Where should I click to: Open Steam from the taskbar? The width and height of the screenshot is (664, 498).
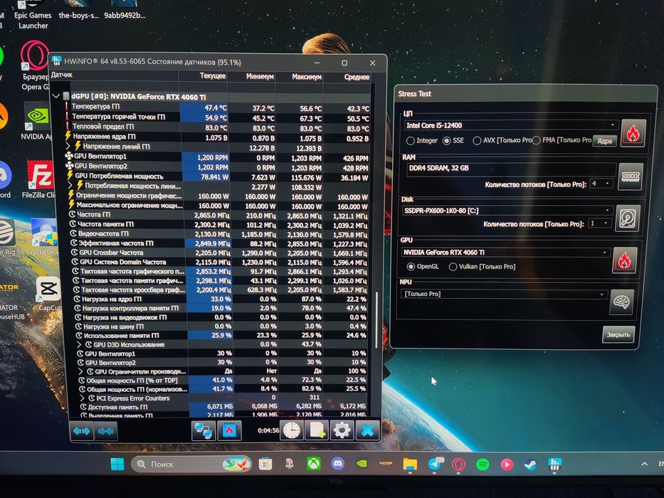531,465
